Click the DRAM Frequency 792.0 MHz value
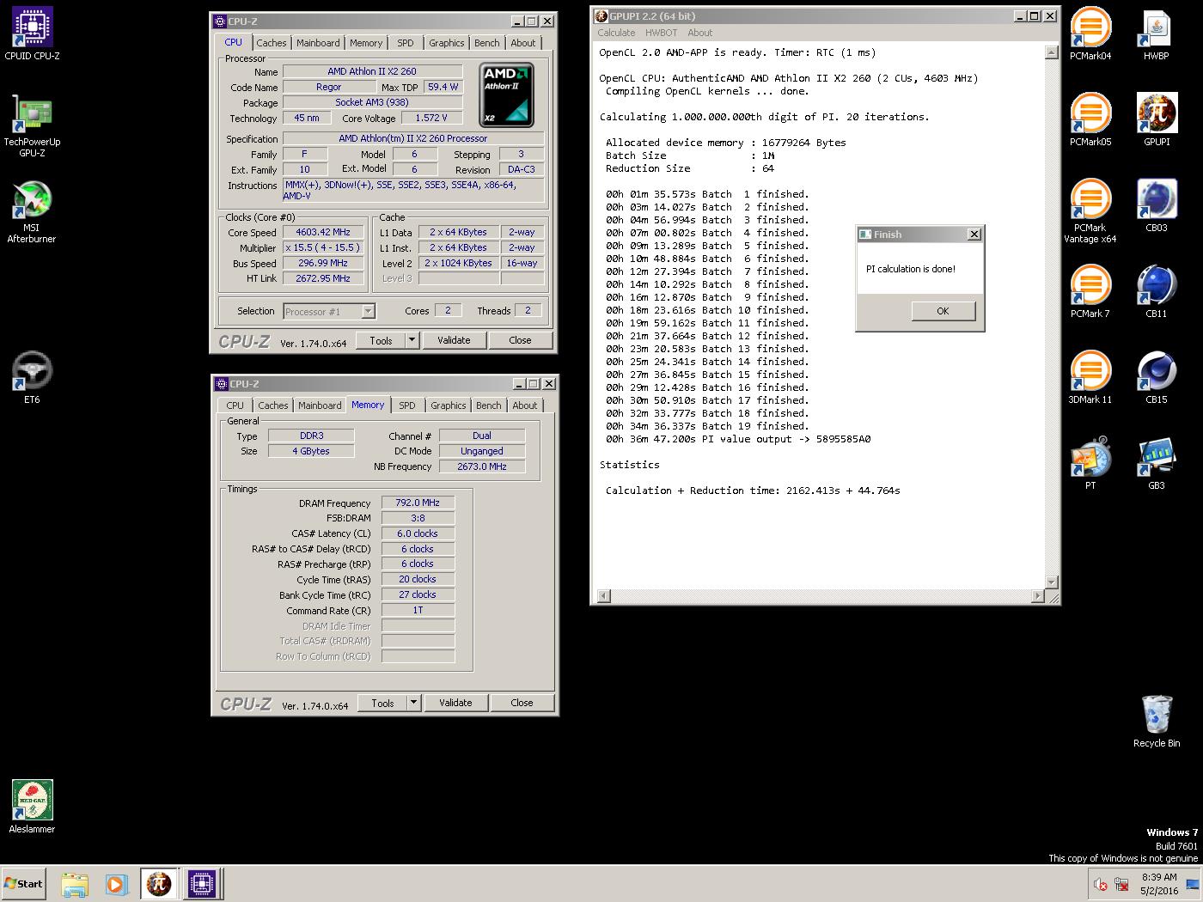The image size is (1203, 902). point(418,503)
